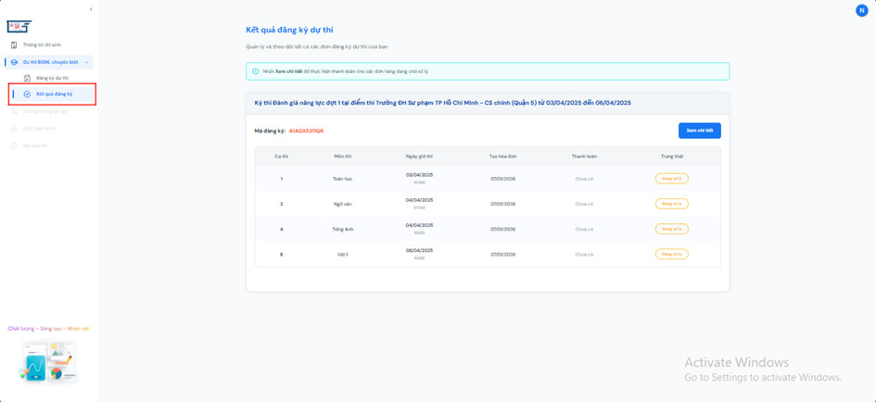Click the illustration thumbnail at sidebar bottom

(x=48, y=361)
